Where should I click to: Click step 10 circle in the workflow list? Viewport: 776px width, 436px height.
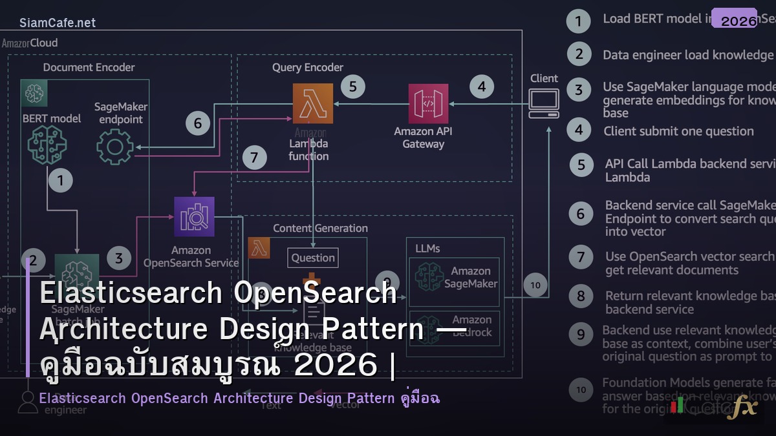tap(580, 389)
